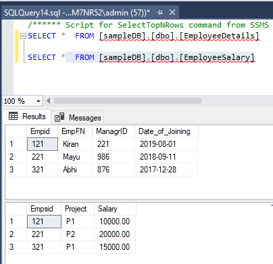Click the EmployeeDetails table name in query
The width and height of the screenshot is (273, 264).
pos(219,36)
